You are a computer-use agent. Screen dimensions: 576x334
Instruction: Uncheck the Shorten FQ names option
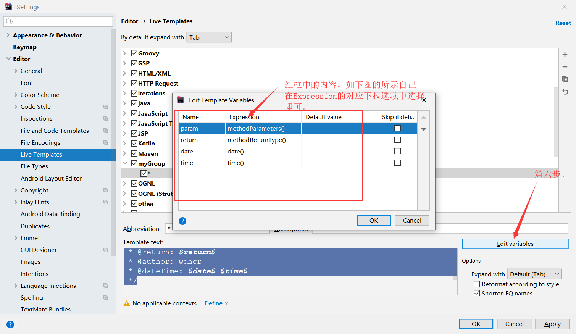[x=477, y=293]
